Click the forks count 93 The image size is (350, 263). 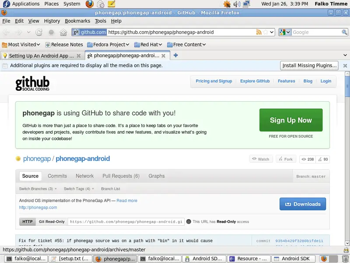pyautogui.click(x=323, y=159)
